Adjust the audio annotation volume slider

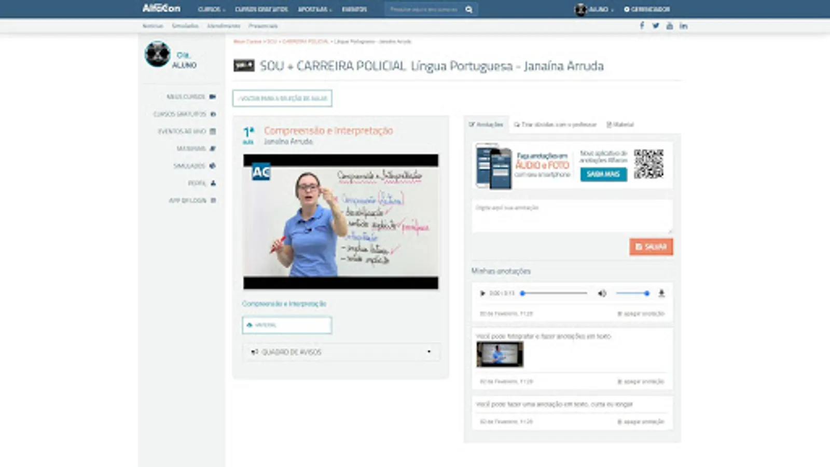pos(632,293)
